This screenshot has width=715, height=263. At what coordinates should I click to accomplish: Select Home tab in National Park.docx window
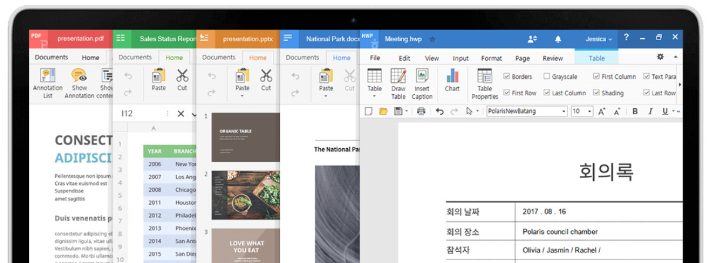342,58
